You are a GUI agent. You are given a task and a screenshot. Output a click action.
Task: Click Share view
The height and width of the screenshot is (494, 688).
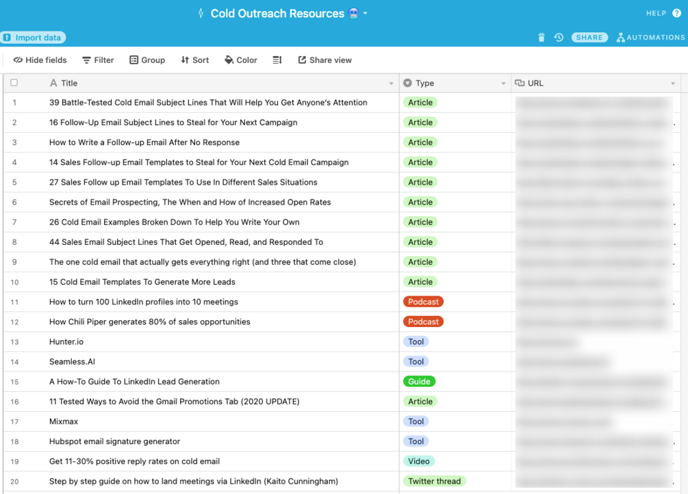[x=324, y=60]
